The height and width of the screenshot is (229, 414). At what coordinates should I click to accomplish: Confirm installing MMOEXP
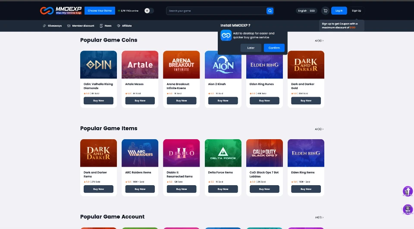(274, 48)
